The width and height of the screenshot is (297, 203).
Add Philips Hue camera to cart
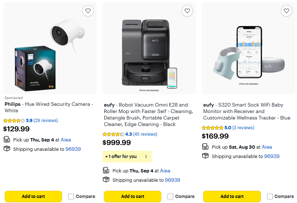[33, 197]
